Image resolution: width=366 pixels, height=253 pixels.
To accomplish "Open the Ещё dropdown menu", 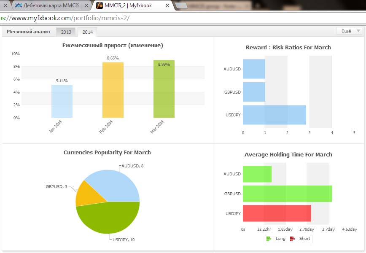I will click(x=349, y=31).
